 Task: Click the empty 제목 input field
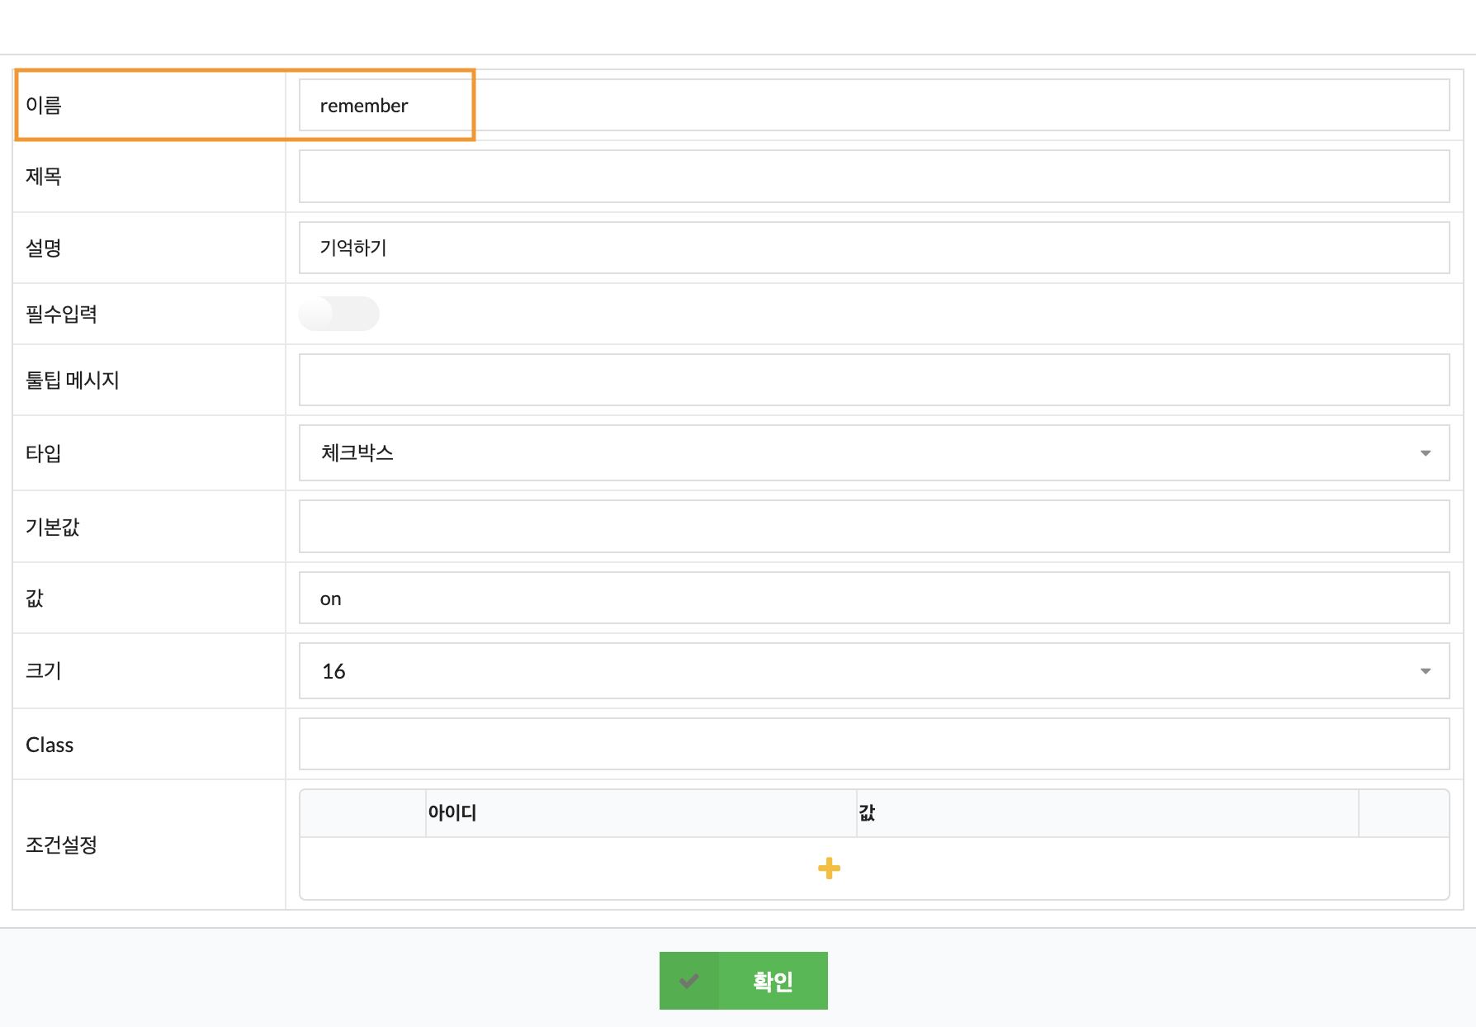coord(874,176)
